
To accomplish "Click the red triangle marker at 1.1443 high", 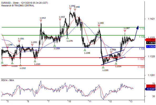I will coord(70,9).
